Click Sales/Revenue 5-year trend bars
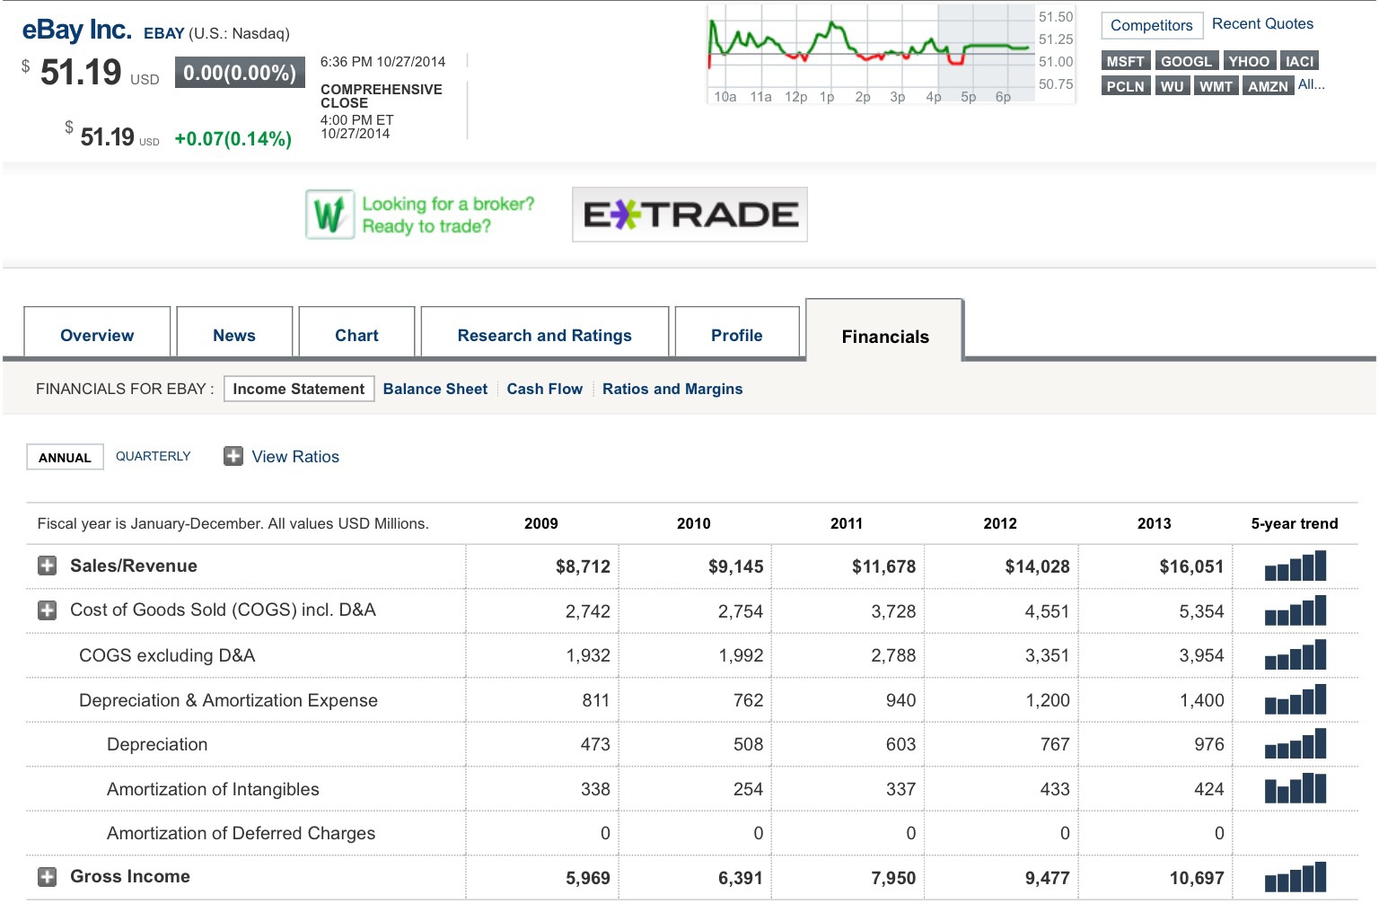Screen dimensions: 1379x912 (x=1296, y=566)
